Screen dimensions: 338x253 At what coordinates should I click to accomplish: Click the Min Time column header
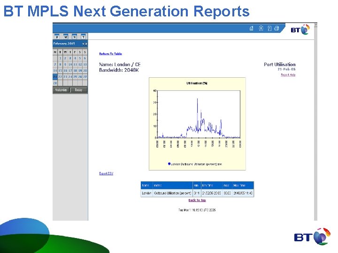point(211,185)
